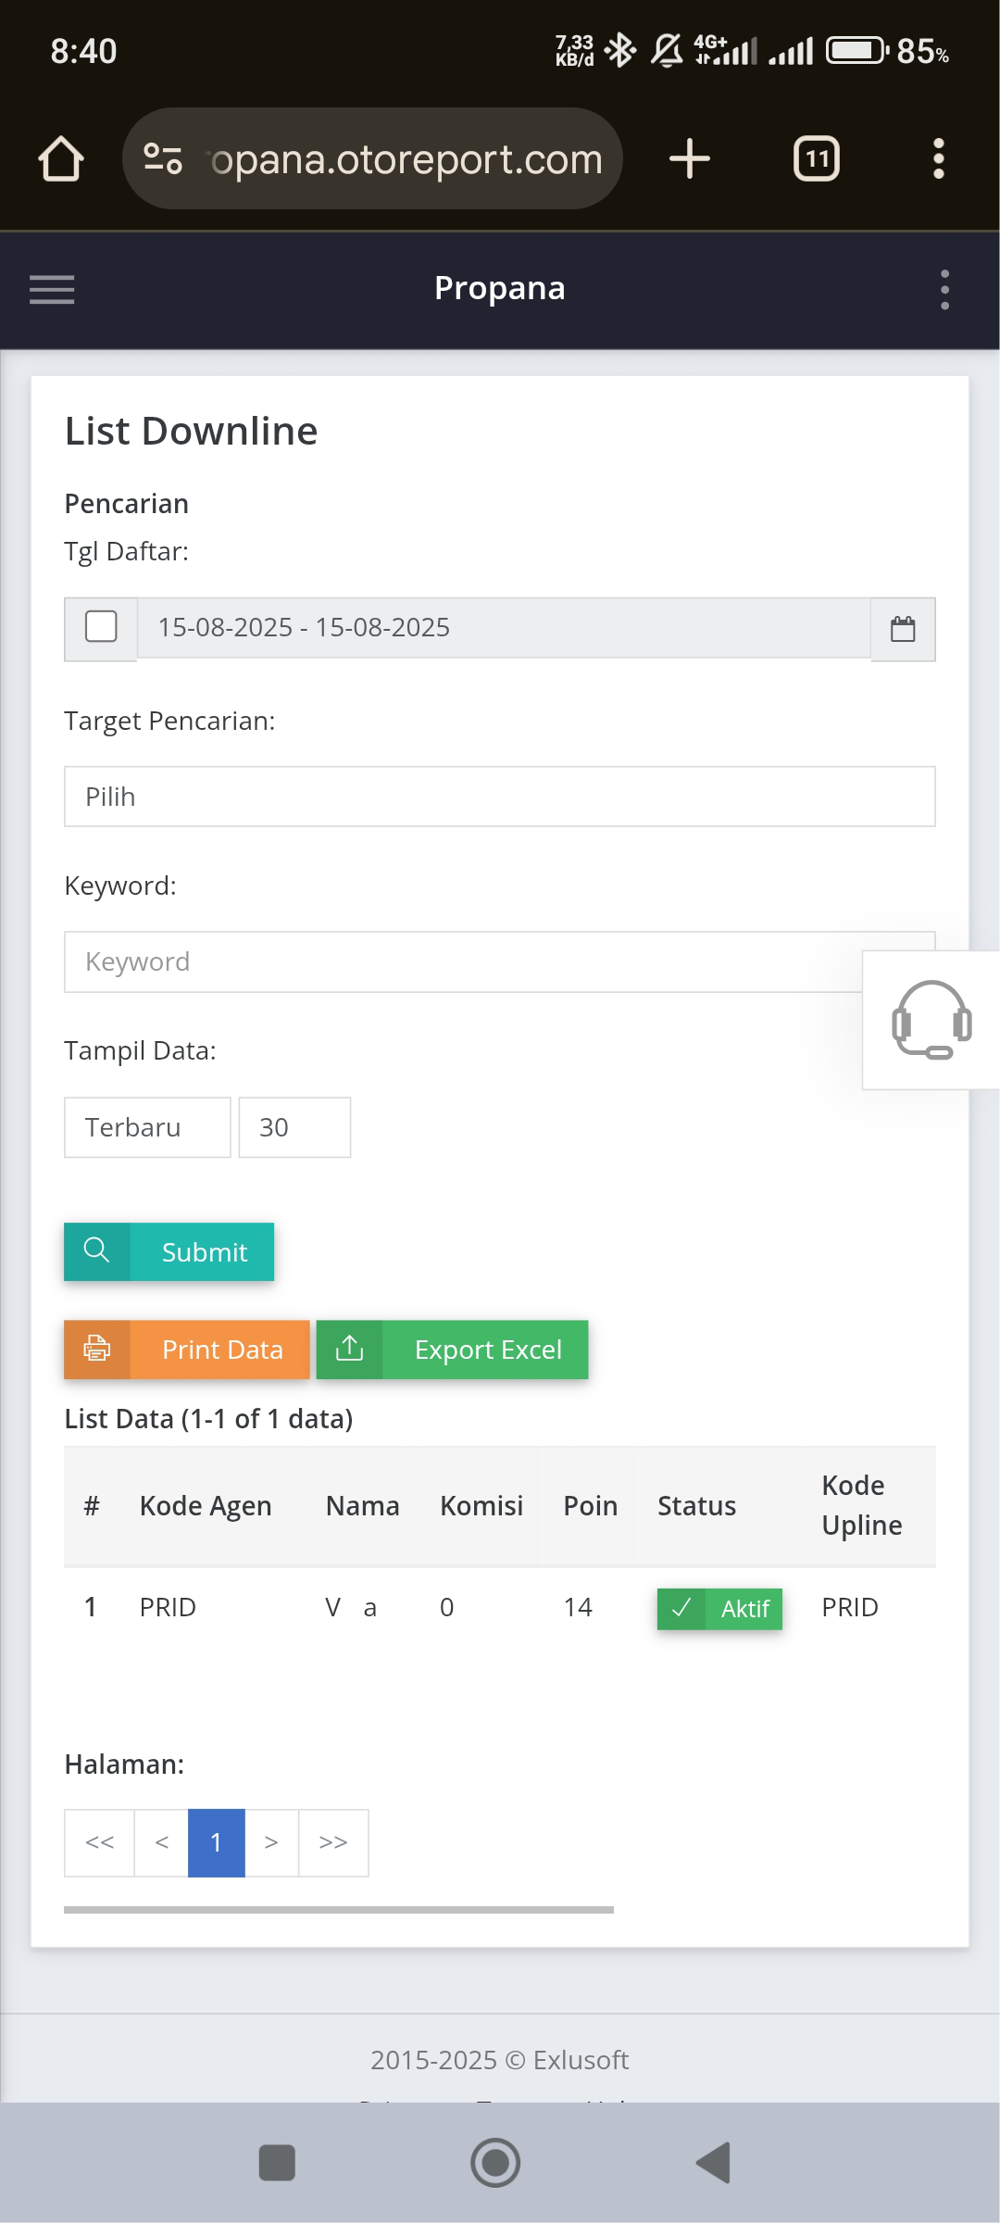The height and width of the screenshot is (2223, 1000).
Task: Tap the browser home icon
Action: [61, 158]
